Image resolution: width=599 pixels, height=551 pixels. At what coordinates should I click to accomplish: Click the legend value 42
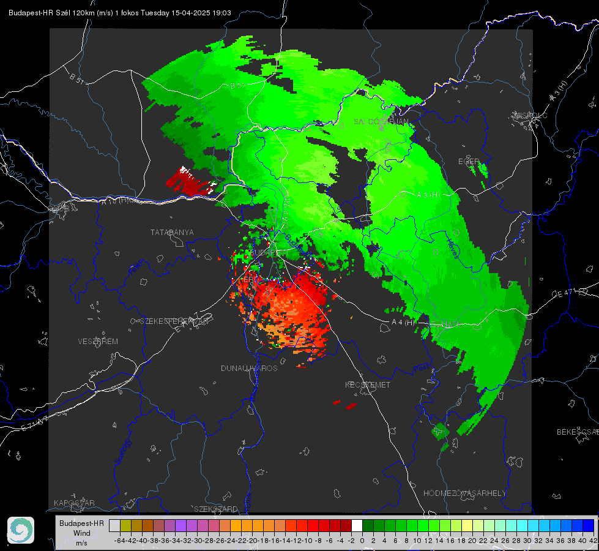tap(593, 541)
